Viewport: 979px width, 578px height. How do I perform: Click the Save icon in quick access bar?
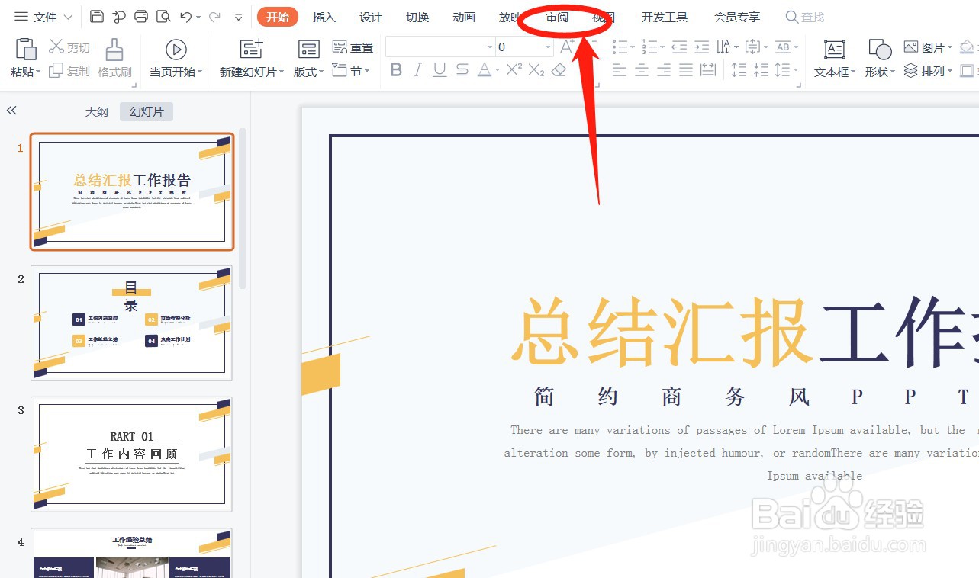click(x=97, y=17)
